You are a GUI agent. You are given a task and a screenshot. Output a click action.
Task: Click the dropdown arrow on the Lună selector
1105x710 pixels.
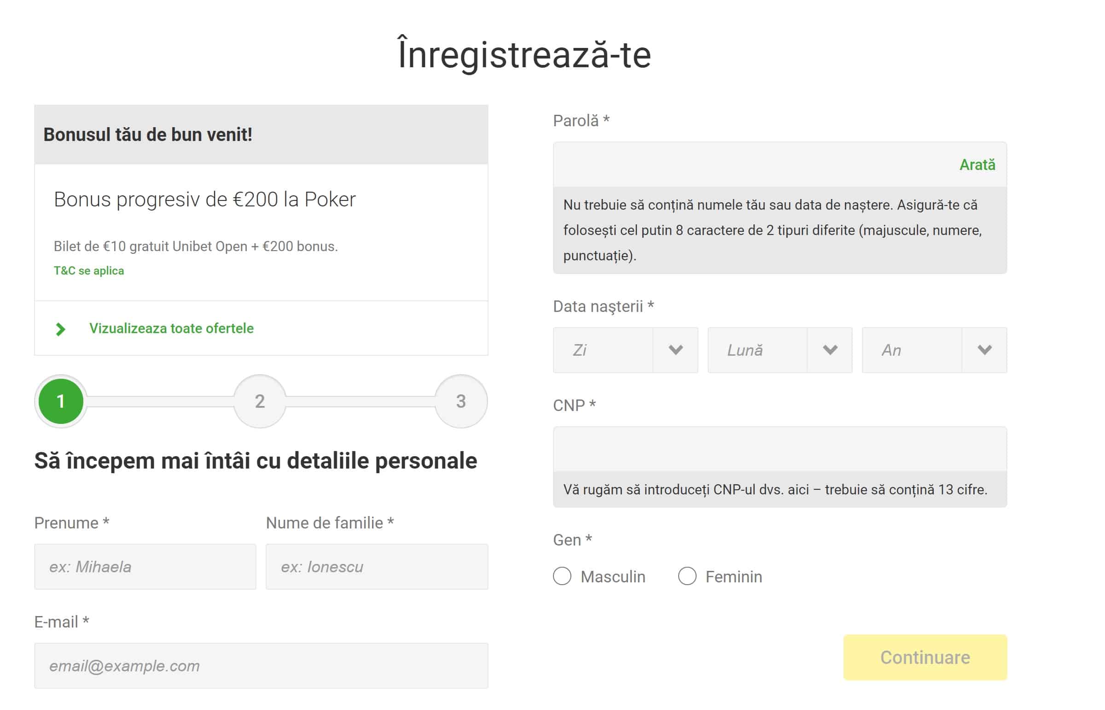pos(831,350)
